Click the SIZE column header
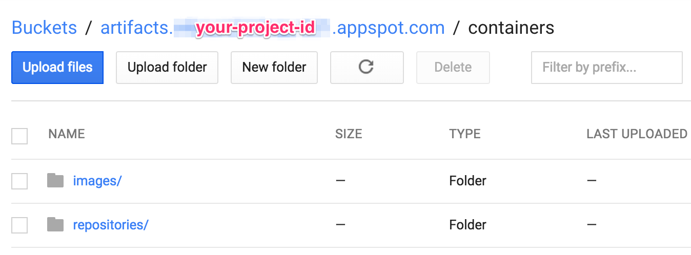The height and width of the screenshot is (255, 691). point(349,134)
